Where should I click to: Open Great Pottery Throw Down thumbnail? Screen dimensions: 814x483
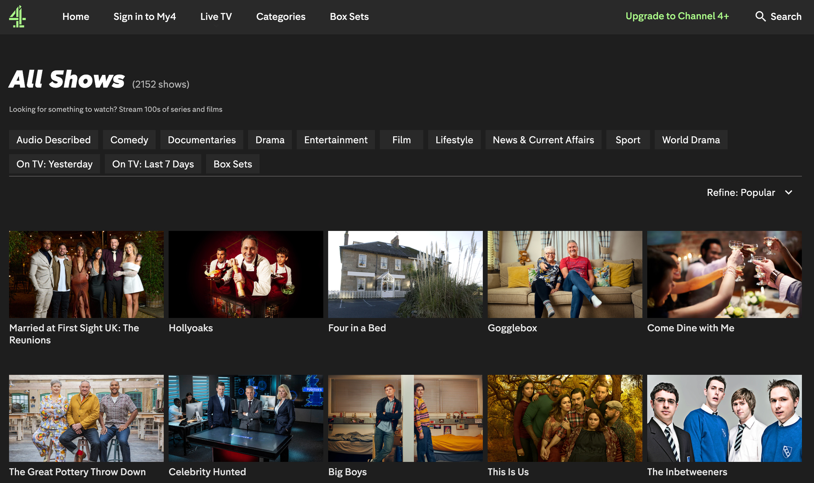(86, 418)
